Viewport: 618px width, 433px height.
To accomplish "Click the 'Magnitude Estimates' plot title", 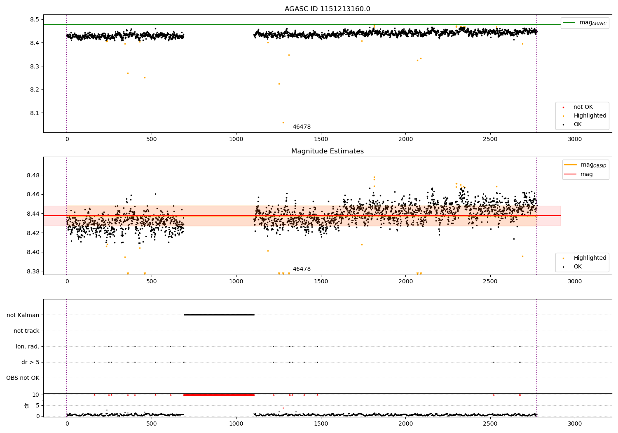I will pos(327,151).
